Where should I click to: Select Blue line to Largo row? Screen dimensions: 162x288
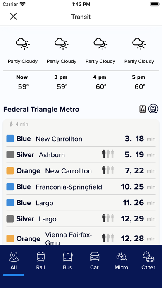[x=81, y=203]
